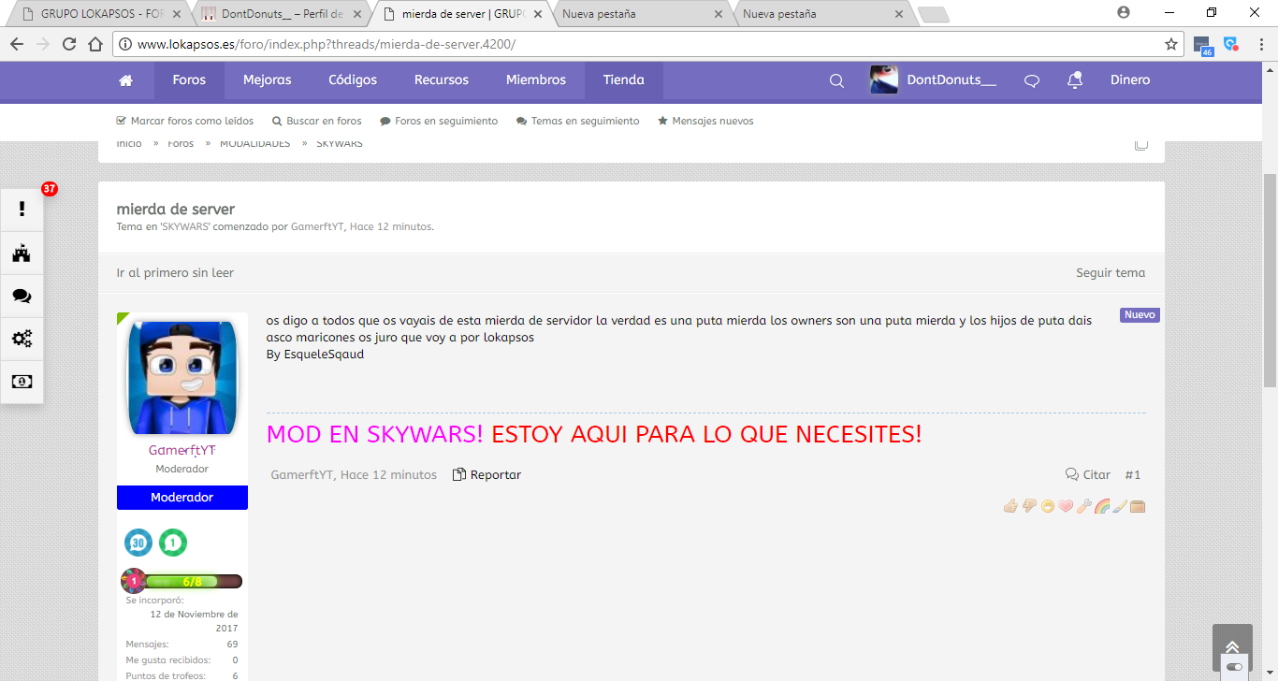Open the sidebar gears settings icon
The image size is (1278, 681).
coord(22,339)
